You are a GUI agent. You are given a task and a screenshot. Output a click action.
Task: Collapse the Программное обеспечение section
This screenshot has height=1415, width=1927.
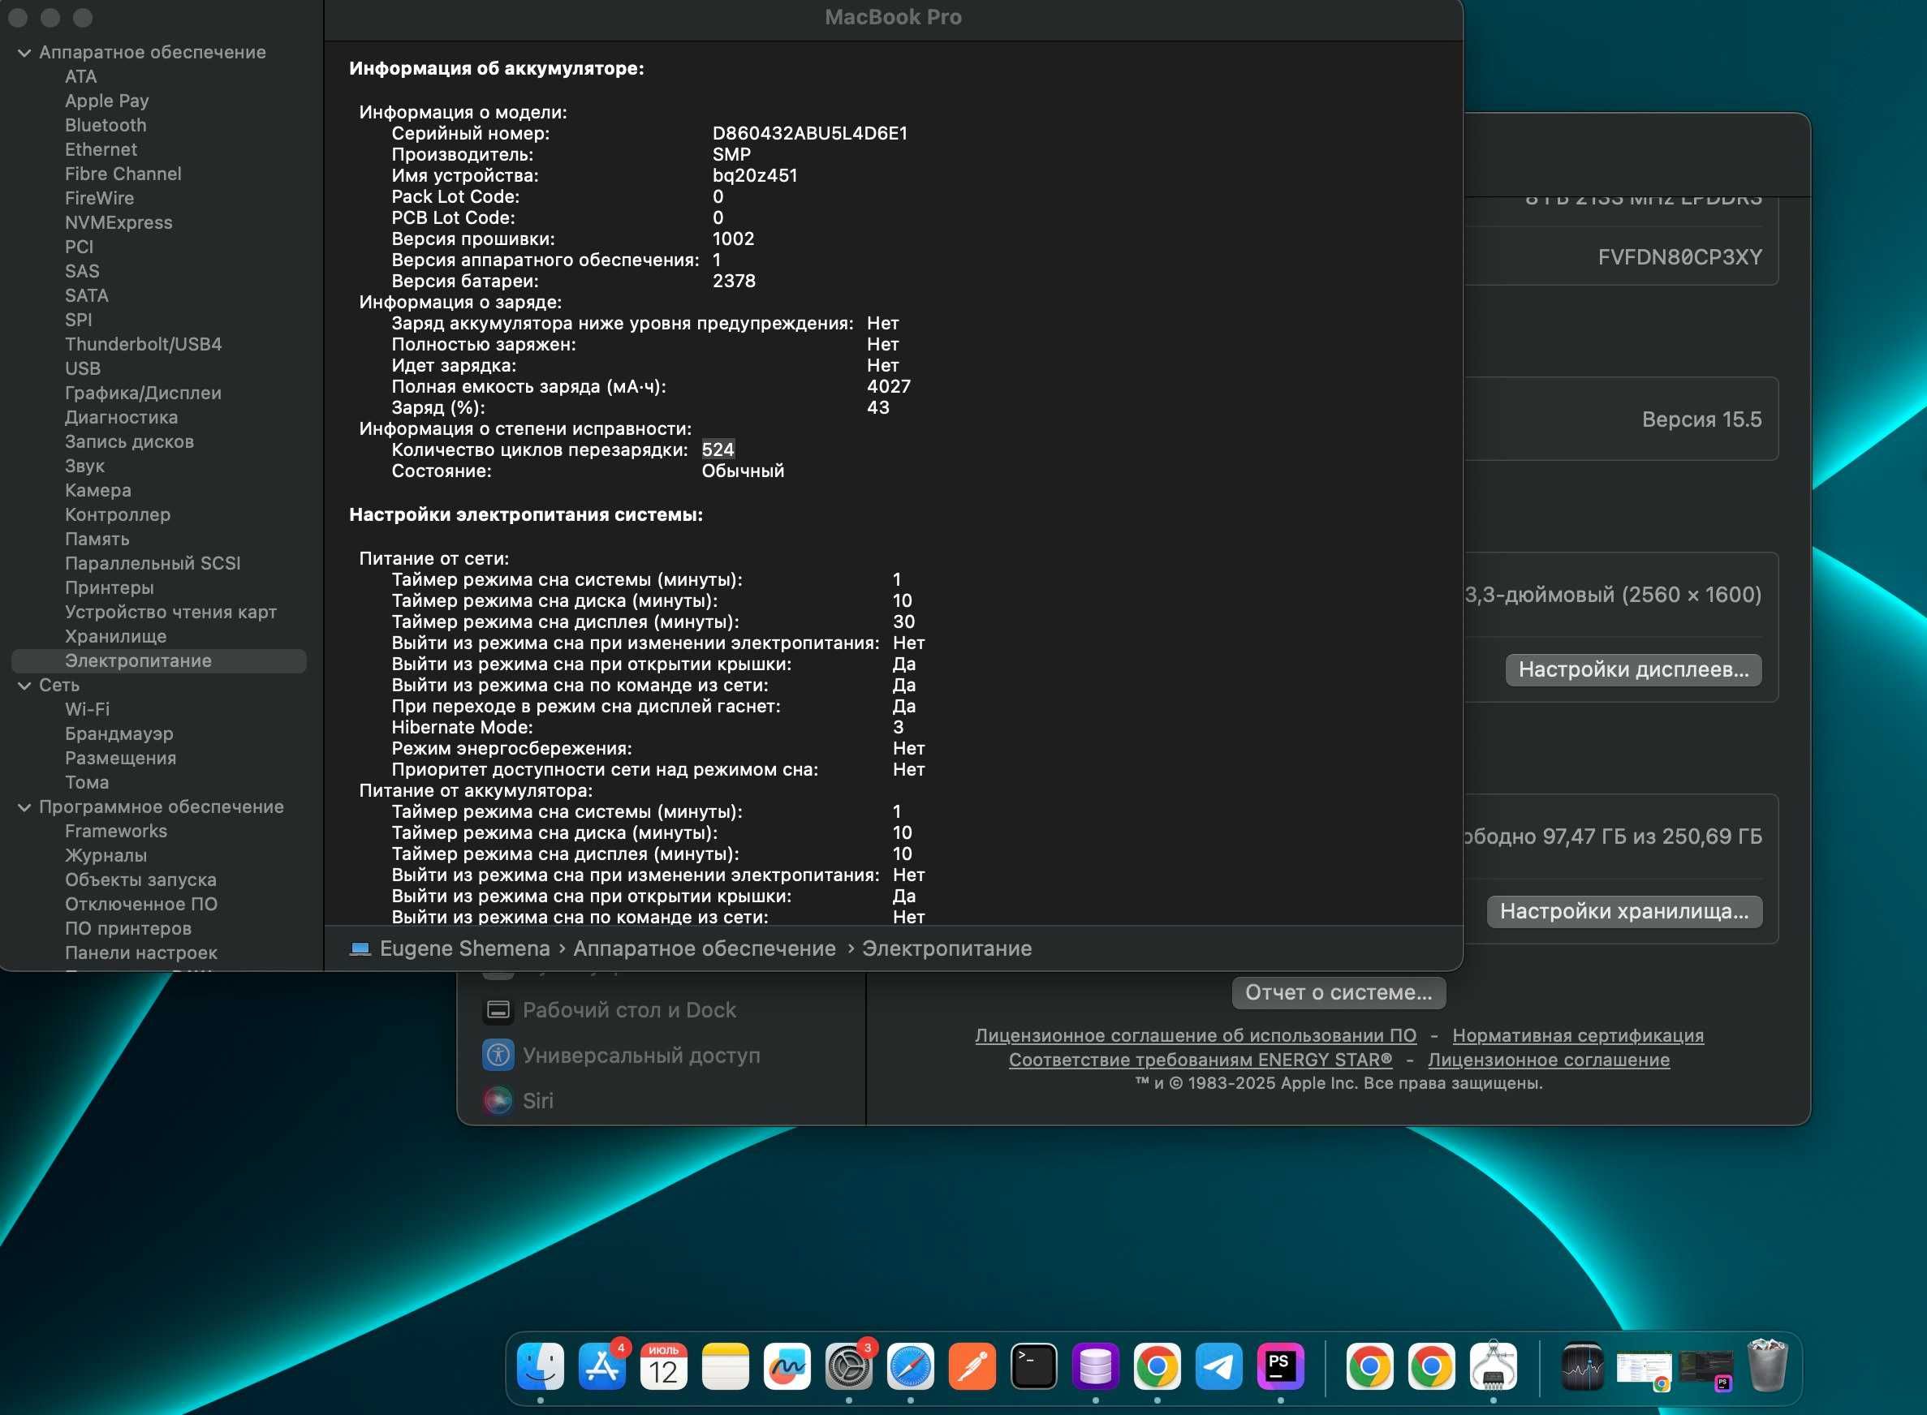24,806
